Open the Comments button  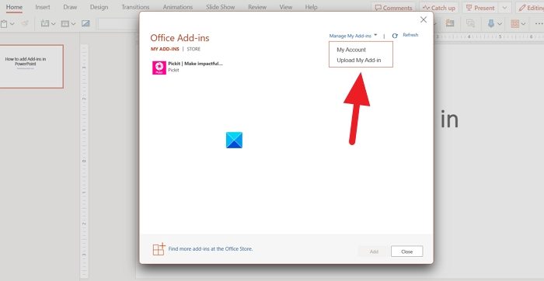[393, 8]
